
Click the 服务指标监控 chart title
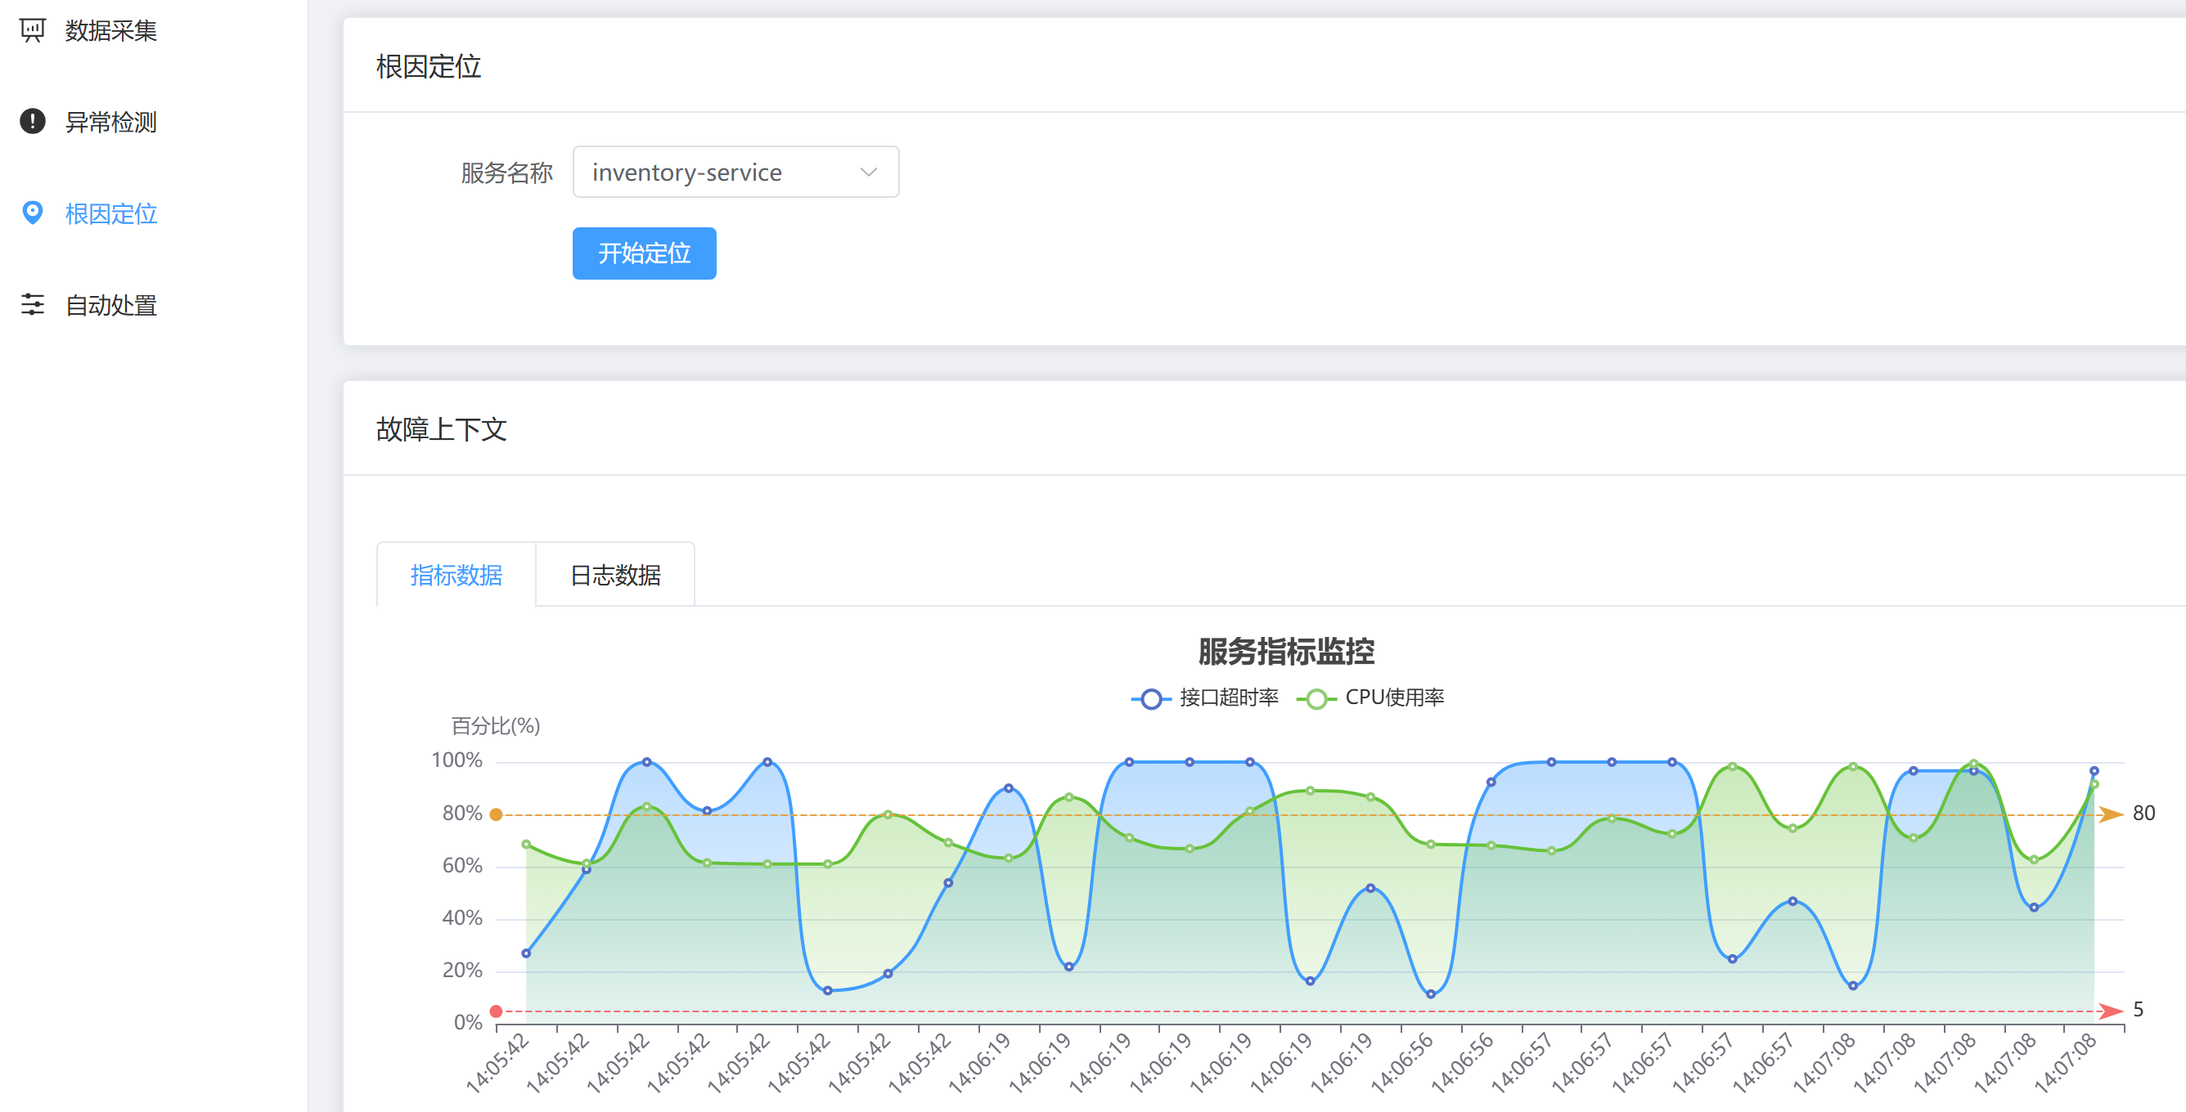[1285, 652]
